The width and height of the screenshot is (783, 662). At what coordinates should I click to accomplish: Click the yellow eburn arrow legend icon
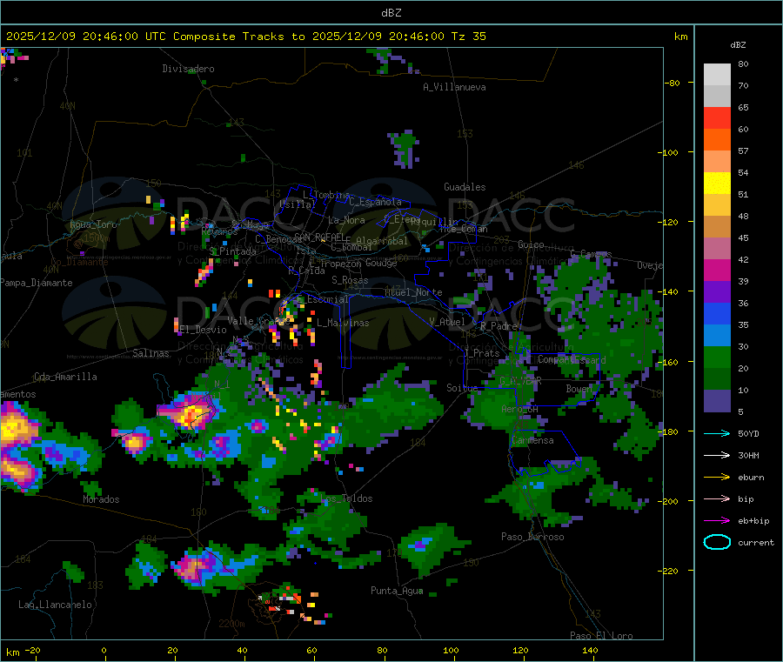(717, 478)
